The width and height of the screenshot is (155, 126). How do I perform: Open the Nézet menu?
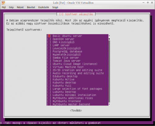20,7
